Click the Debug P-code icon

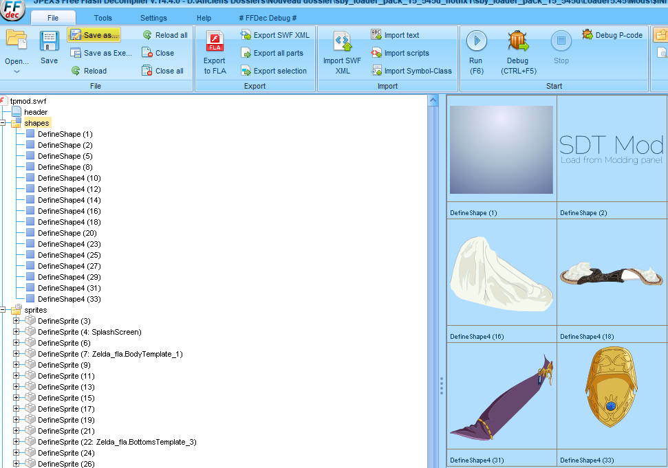click(x=588, y=34)
